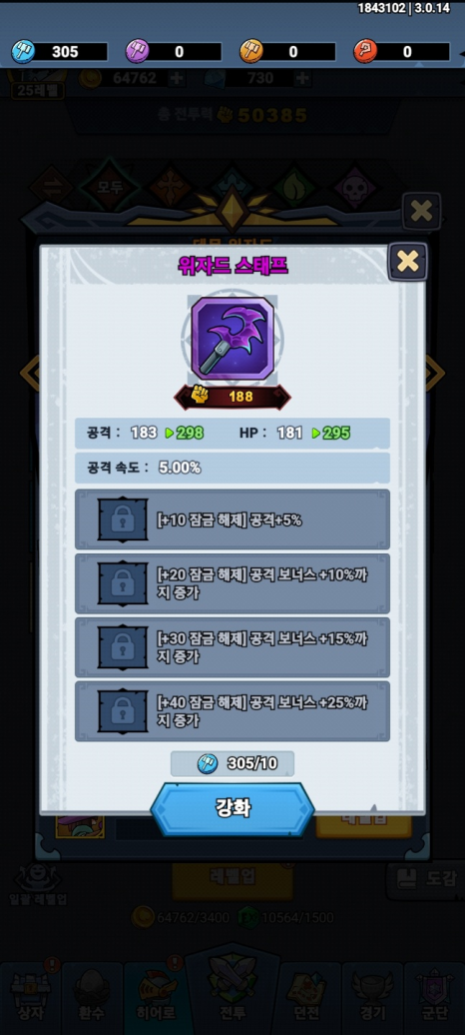The width and height of the screenshot is (465, 1035).
Task: Close the 위자드 스태프 popup
Action: click(x=407, y=262)
